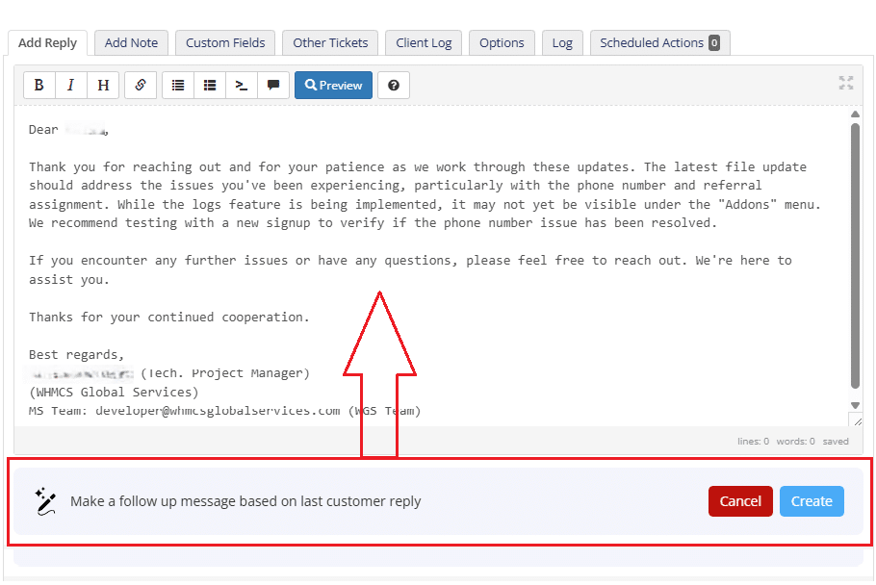Insert a hyperlink via the link icon
Screen dimensions: 876x585
pos(140,85)
